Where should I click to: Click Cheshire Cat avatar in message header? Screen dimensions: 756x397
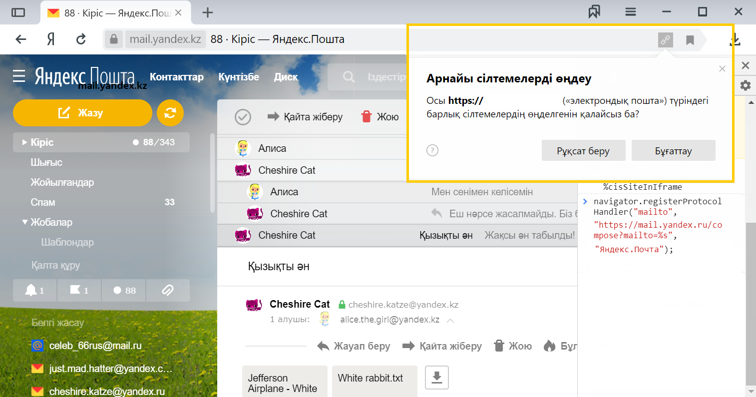tap(254, 305)
